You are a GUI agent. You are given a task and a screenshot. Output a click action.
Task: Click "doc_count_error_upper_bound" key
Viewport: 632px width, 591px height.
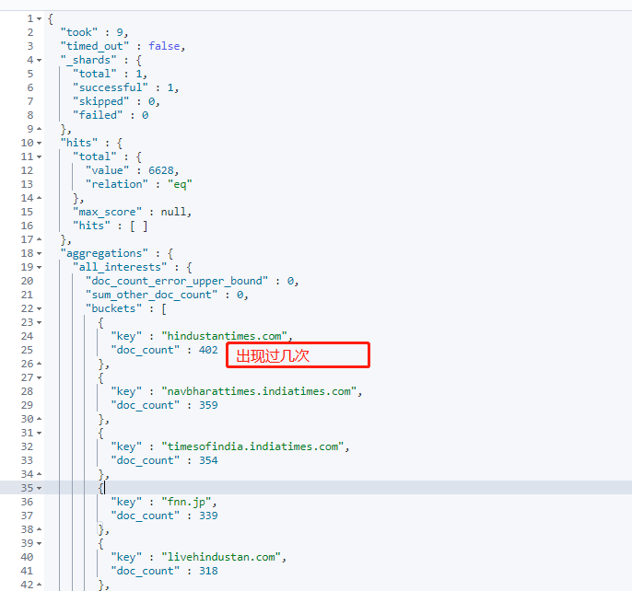pos(177,281)
